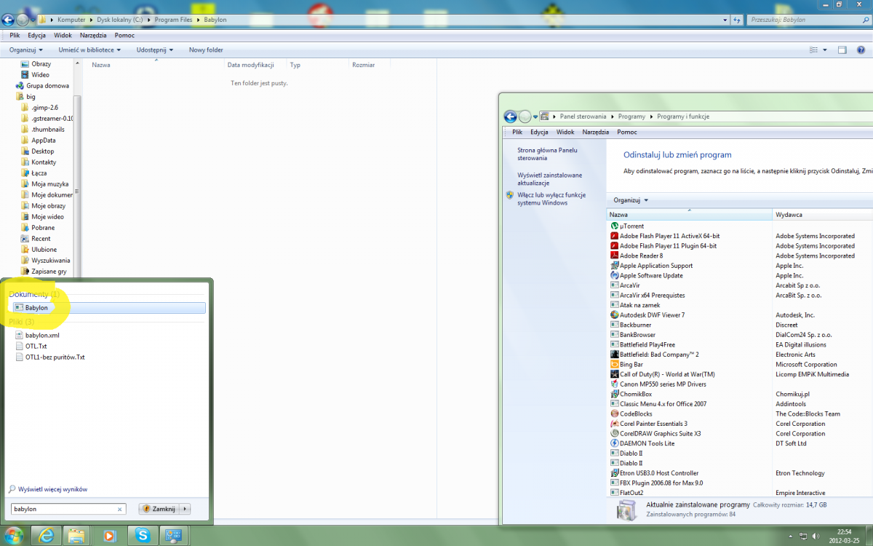Open Skype from the taskbar
Image resolution: width=873 pixels, height=546 pixels.
click(143, 535)
